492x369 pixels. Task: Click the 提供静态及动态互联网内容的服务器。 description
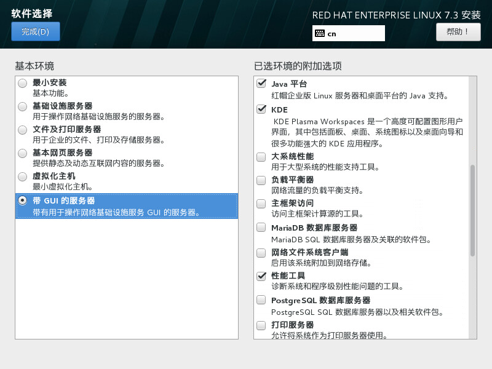coord(99,163)
